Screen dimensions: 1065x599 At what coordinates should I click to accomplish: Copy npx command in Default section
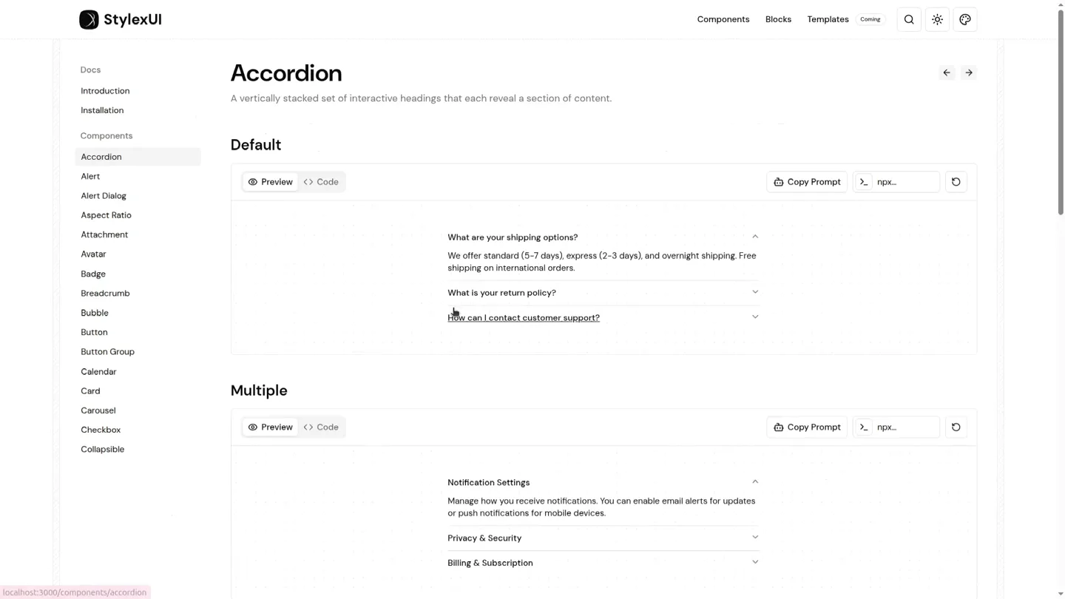[896, 182]
